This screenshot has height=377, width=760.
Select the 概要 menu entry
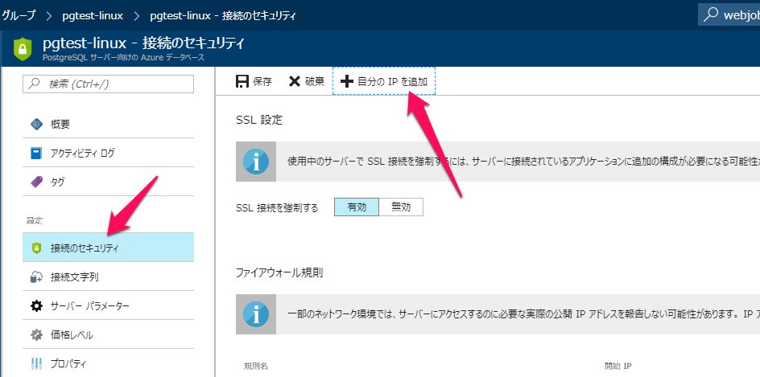(x=60, y=124)
